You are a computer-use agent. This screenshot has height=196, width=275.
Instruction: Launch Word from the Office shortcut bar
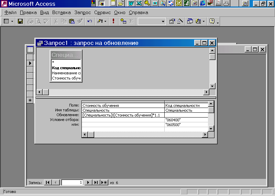coord(131,3)
